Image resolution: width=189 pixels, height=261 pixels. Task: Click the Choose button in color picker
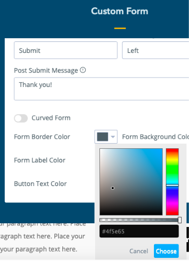pyautogui.click(x=166, y=251)
